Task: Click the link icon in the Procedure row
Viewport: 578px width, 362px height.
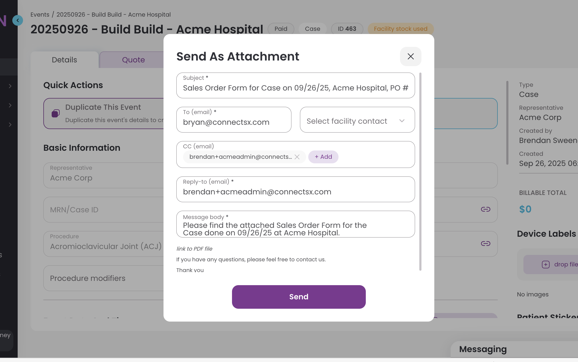Action: 485,243
